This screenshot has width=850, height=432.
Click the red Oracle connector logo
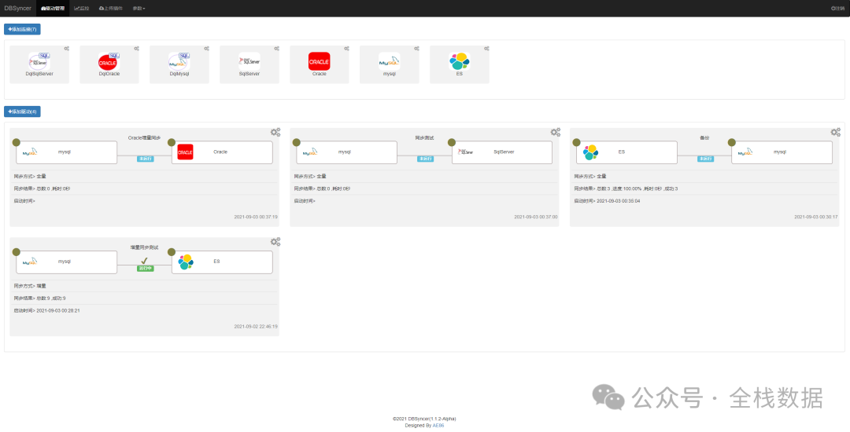319,61
